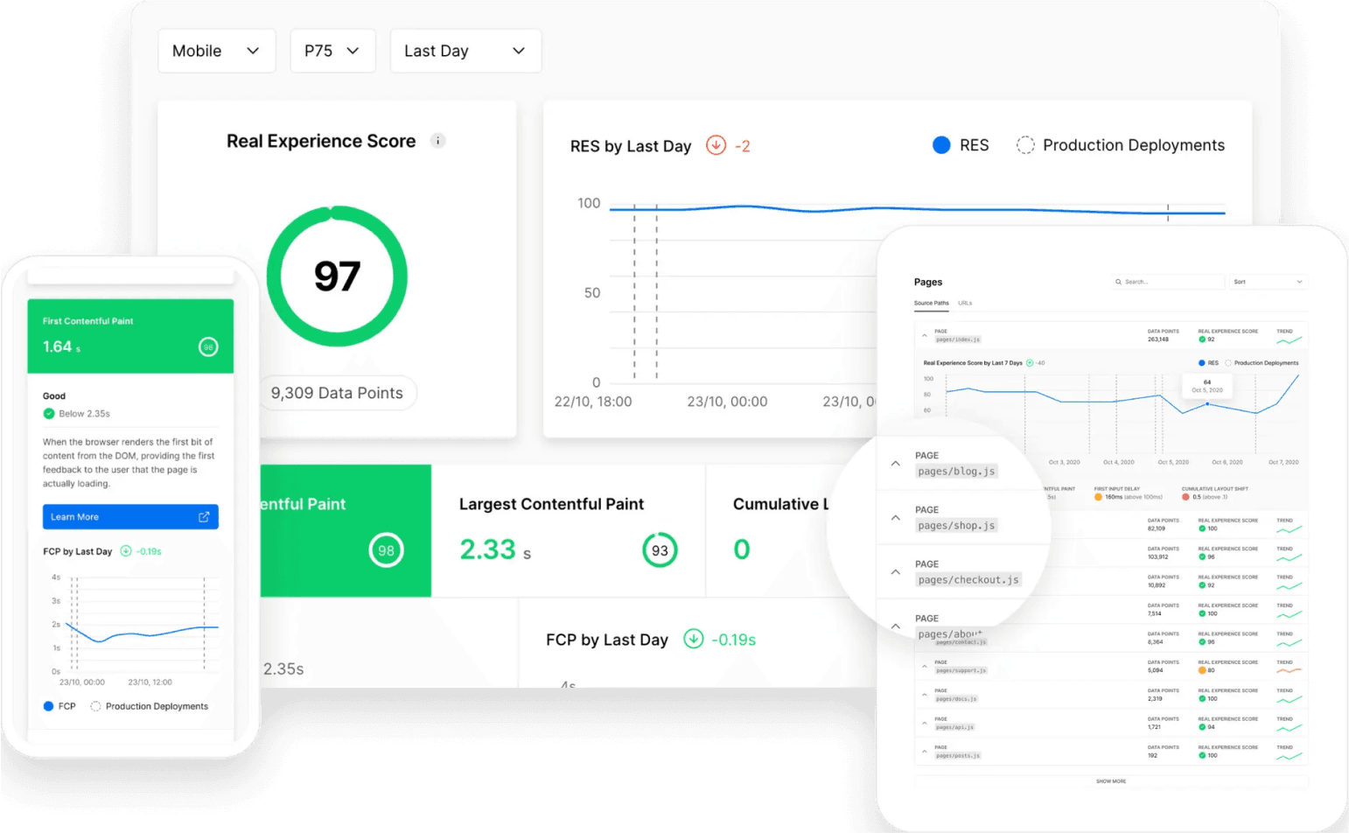This screenshot has width=1349, height=833.
Task: Click the Largest Contentful Paint score ring 93
Action: pos(660,550)
